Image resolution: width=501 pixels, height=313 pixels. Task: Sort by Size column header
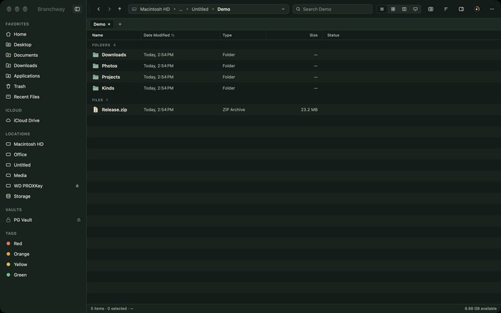tap(313, 35)
